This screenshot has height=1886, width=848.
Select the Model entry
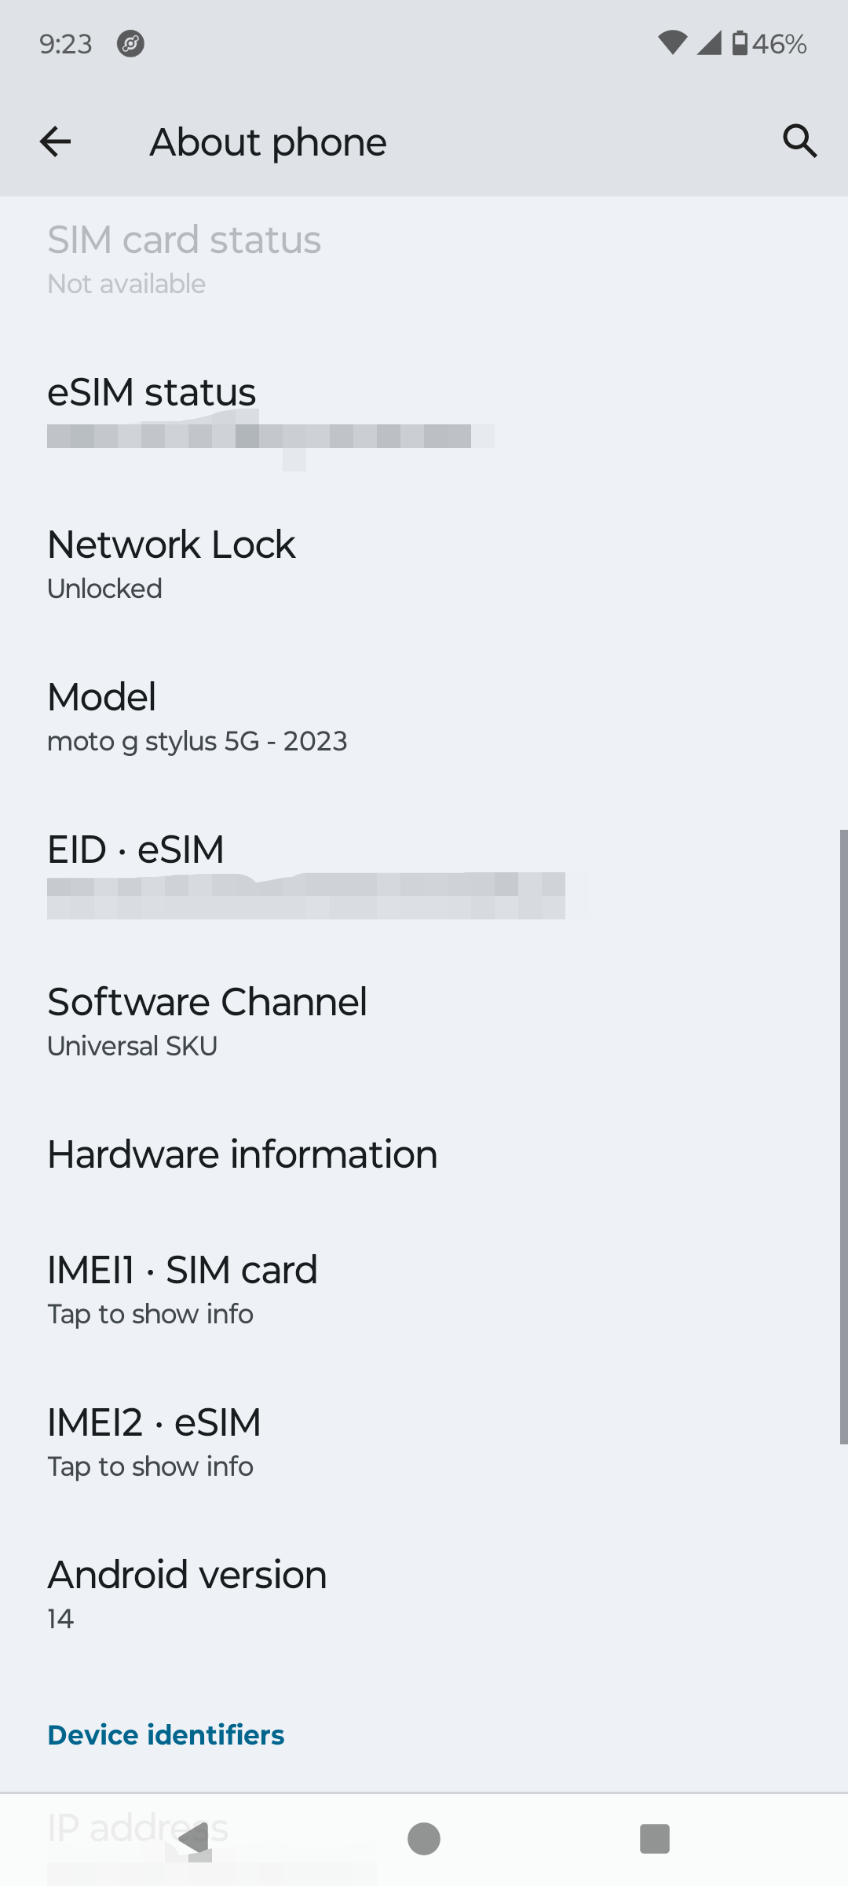(x=424, y=717)
